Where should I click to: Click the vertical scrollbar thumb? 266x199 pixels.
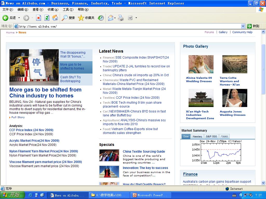(x=263, y=69)
